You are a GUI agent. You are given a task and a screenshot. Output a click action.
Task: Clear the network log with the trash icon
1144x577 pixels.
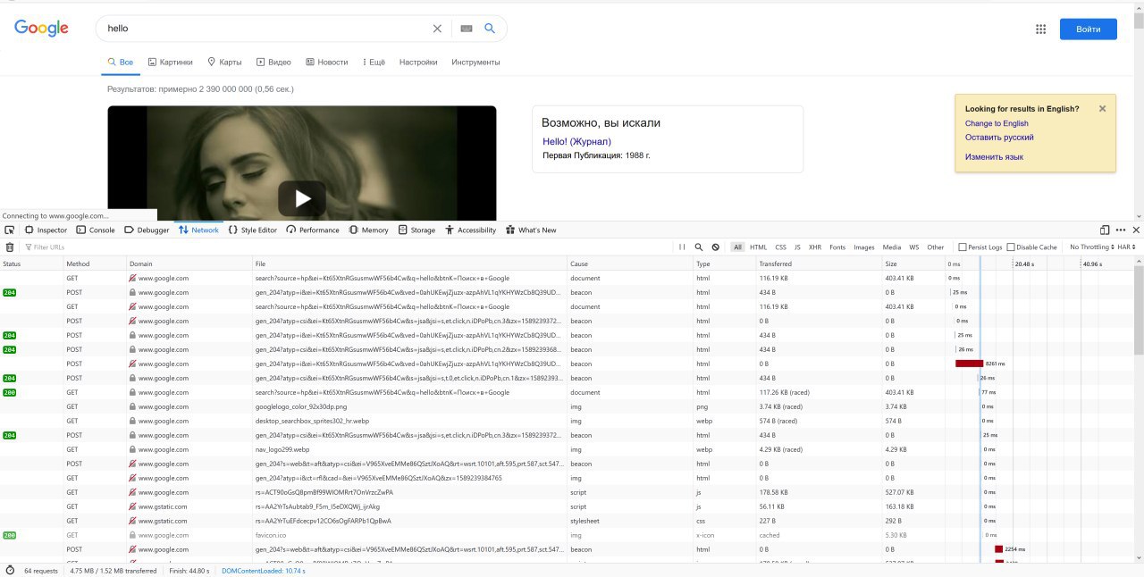[x=10, y=247]
